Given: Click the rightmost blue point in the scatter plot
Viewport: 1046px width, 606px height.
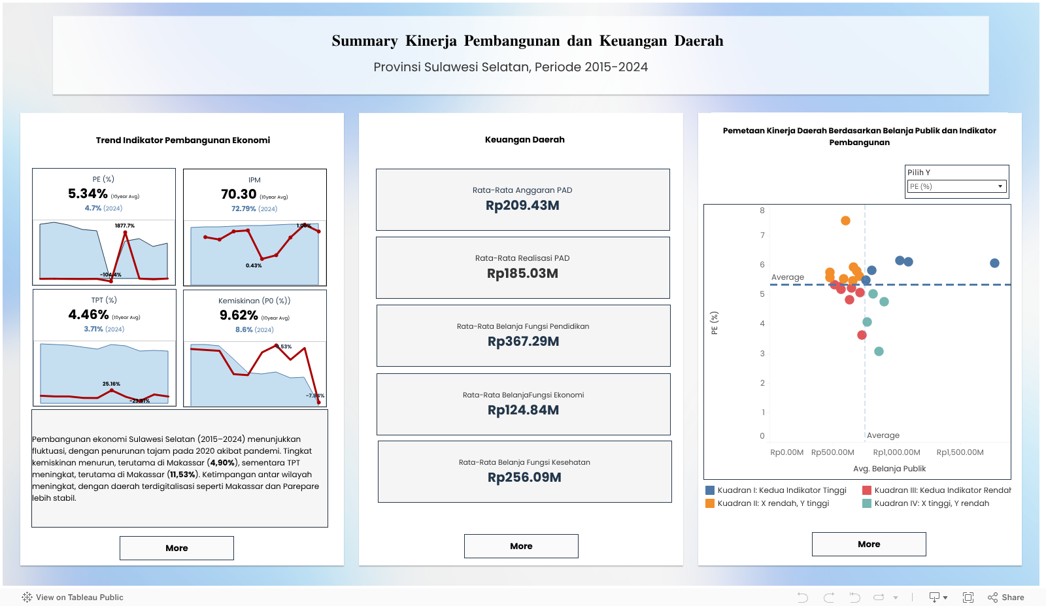Looking at the screenshot, I should click(994, 263).
